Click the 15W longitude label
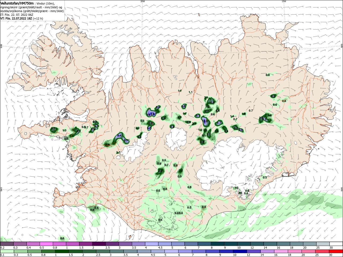 point(284,1)
